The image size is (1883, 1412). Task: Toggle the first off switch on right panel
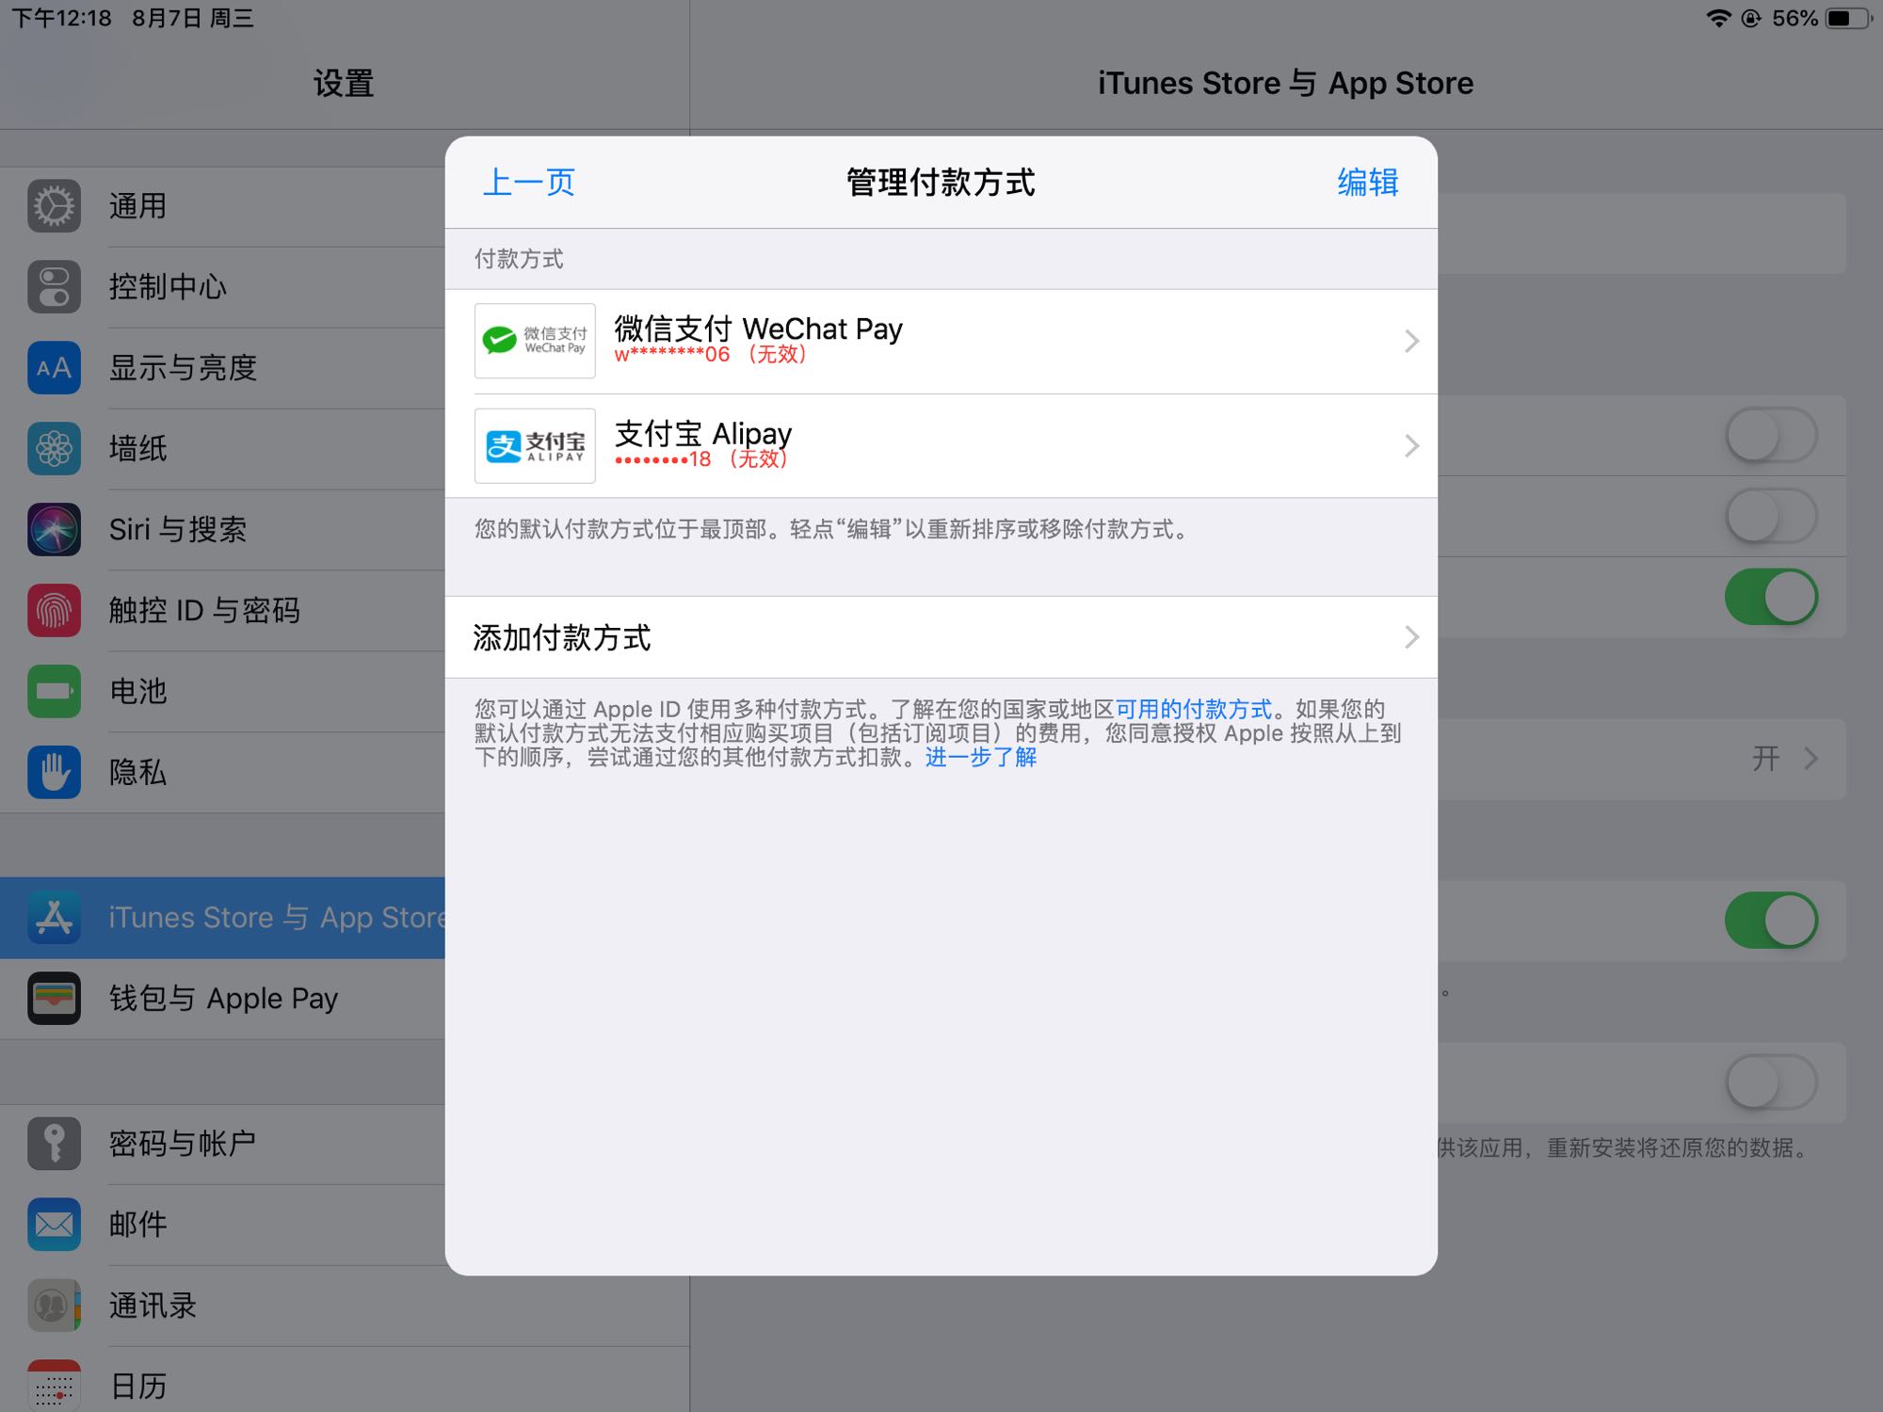coord(1770,436)
